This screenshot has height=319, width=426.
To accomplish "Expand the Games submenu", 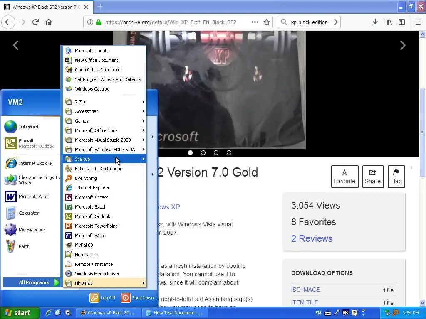I will point(104,121).
